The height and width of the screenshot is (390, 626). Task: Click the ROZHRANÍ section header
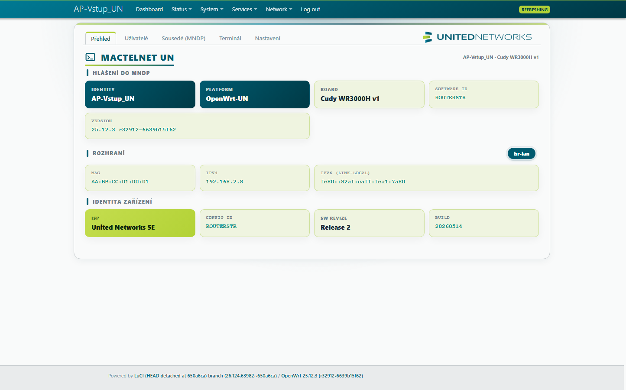click(x=109, y=153)
